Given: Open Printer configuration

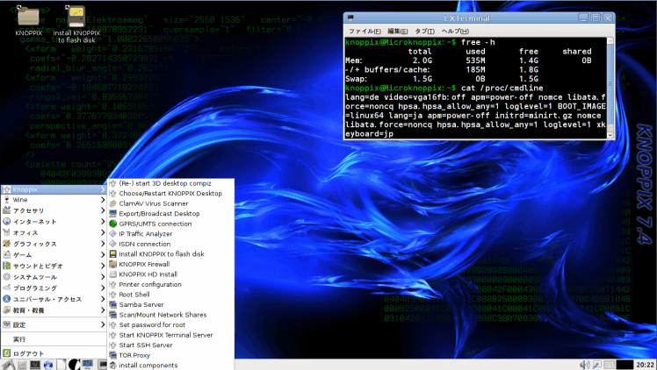Looking at the screenshot, I should [x=171, y=284].
